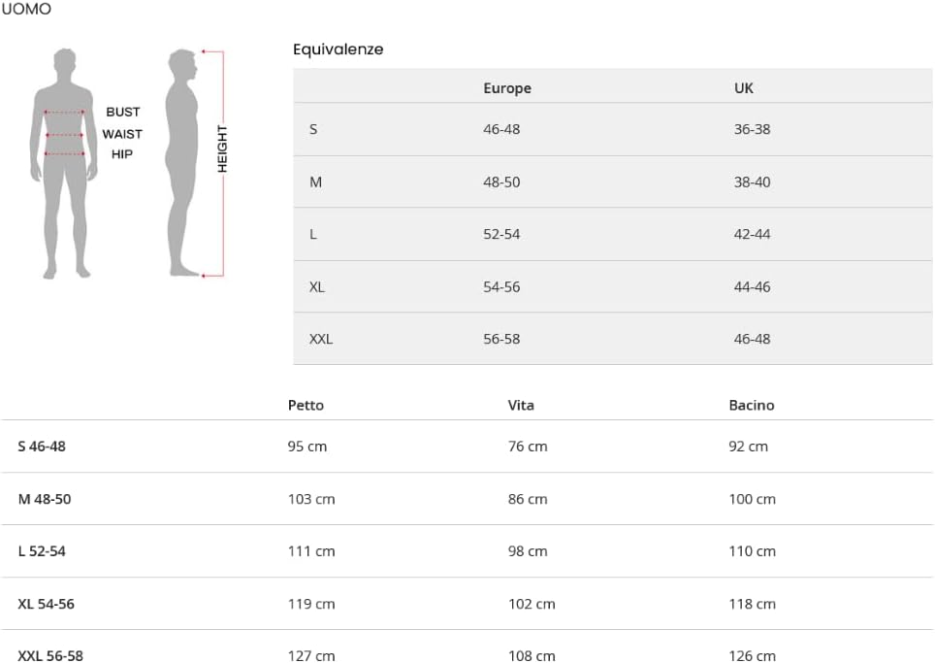This screenshot has height=663, width=935.
Task: Click the 102 cm Vita value
Action: [x=532, y=604]
